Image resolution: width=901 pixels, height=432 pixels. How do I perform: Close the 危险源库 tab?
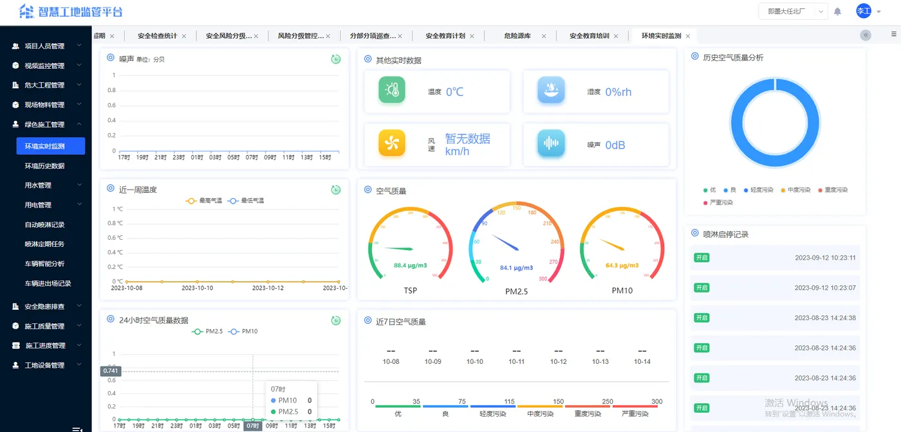coord(543,36)
